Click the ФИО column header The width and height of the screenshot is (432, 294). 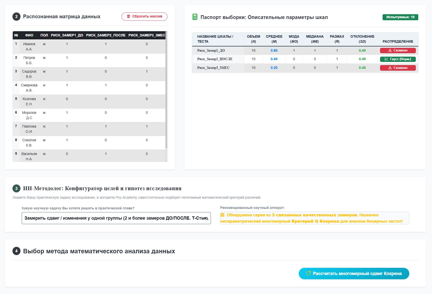(29, 35)
